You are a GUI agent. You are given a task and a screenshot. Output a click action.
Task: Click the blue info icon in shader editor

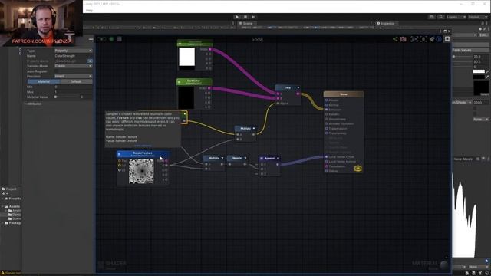point(439,39)
